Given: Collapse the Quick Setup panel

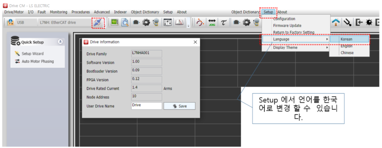Looking at the screenshot, I should pyautogui.click(x=60, y=42).
